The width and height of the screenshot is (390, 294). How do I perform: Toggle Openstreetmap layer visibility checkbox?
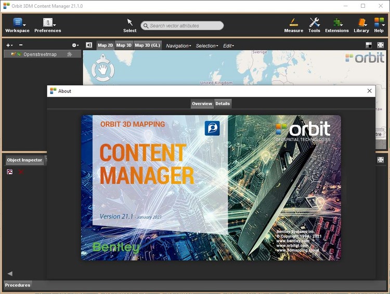(12, 54)
